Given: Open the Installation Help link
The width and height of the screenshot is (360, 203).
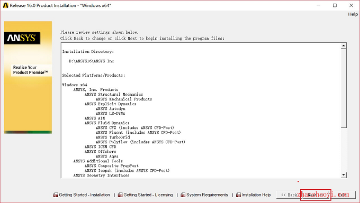Looking at the screenshot, I should (x=254, y=195).
